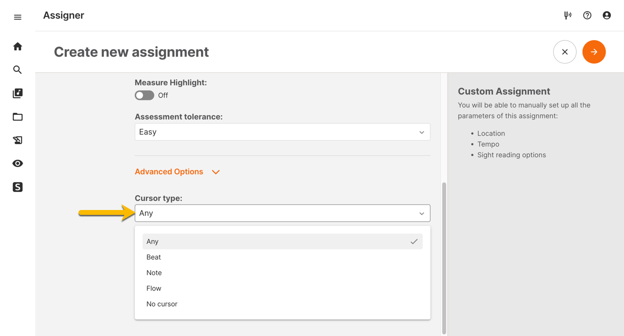Screen dimensions: 624x336
Task: Click the Assigner app title
Action: tap(63, 16)
